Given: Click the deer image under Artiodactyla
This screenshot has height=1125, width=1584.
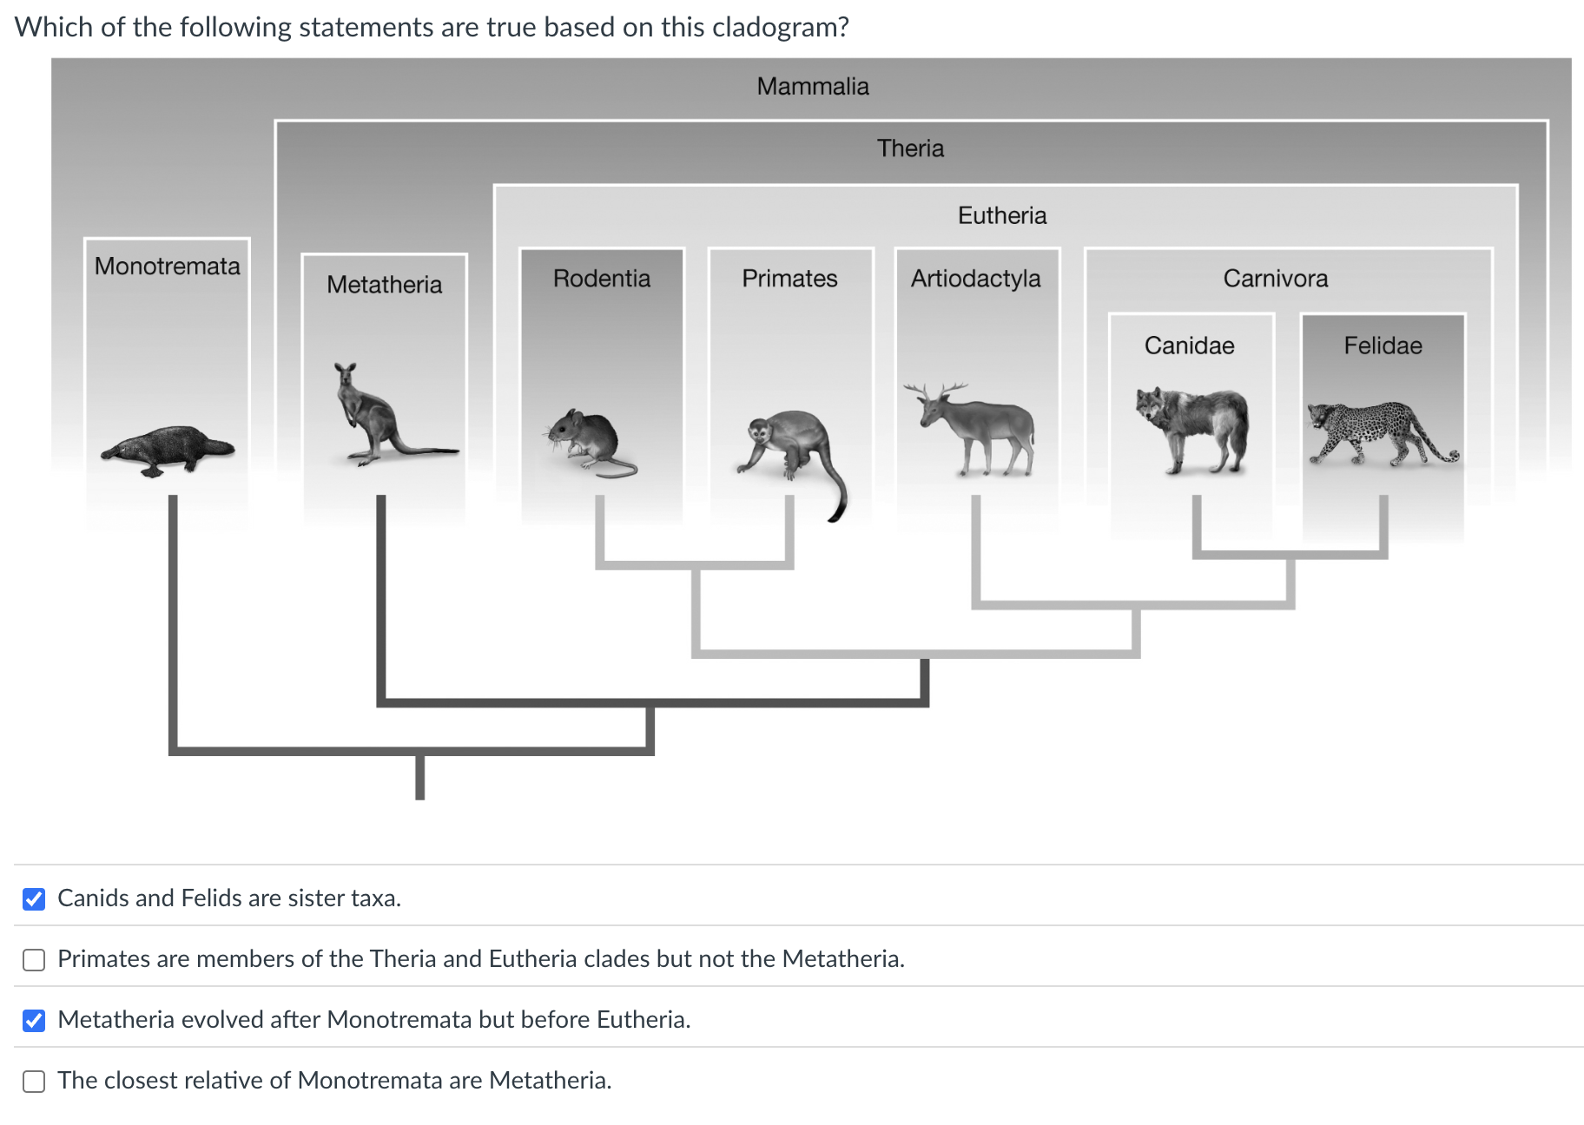Looking at the screenshot, I should [971, 429].
